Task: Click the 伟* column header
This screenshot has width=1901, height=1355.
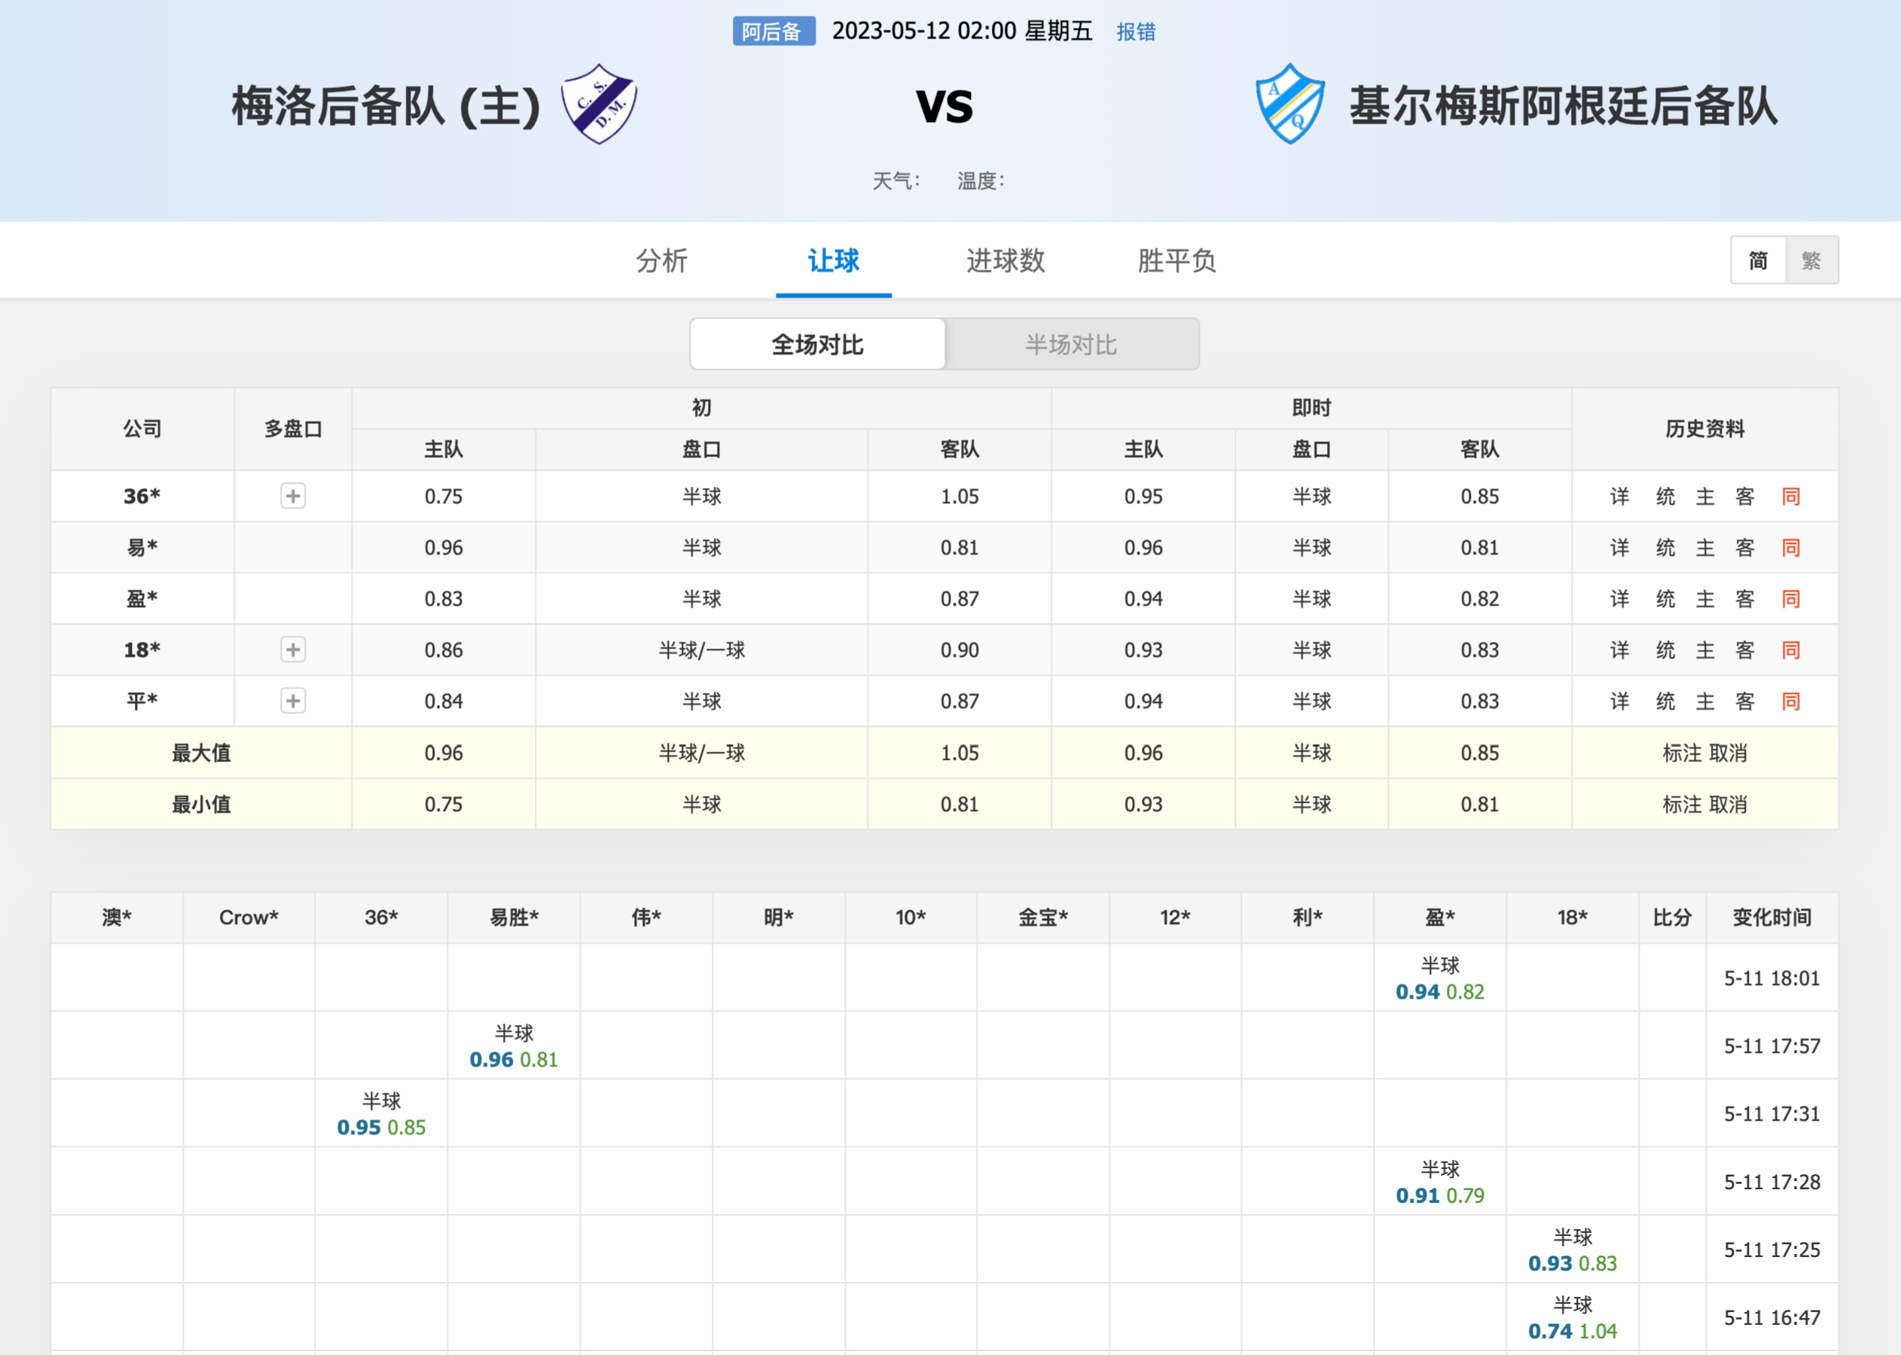Action: click(x=646, y=918)
